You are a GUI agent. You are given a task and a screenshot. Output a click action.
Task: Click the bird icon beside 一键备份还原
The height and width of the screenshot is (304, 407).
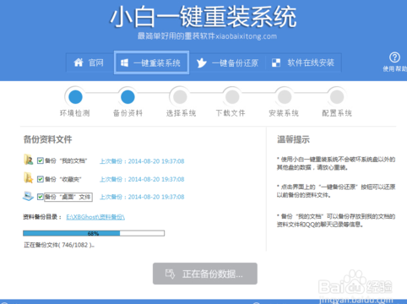[202, 62]
